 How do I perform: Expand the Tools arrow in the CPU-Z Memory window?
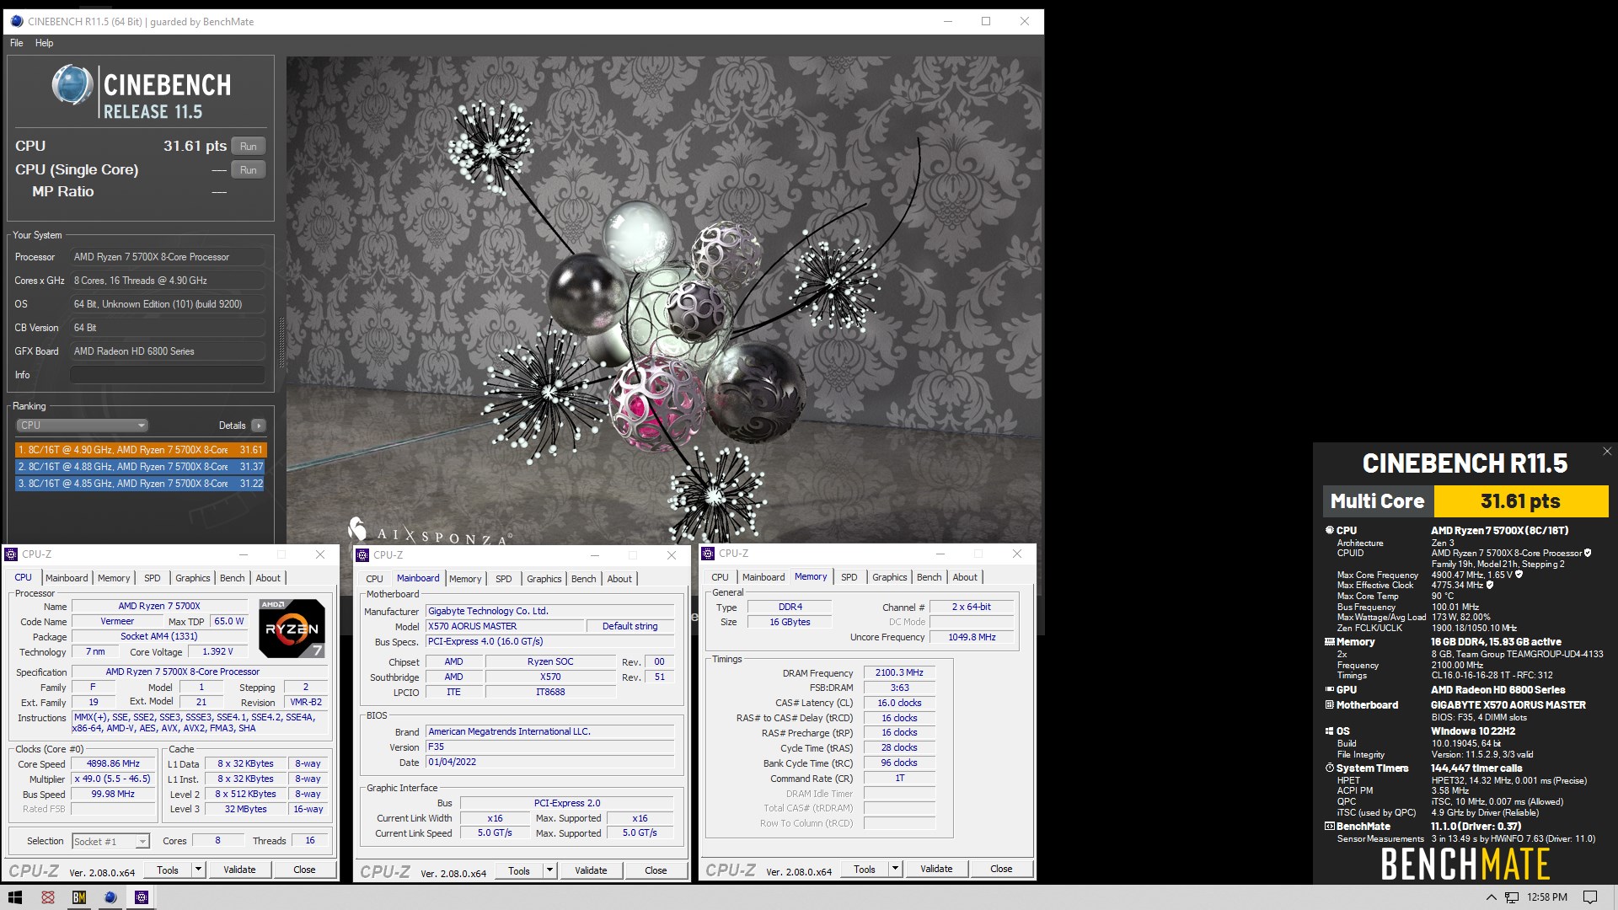point(895,869)
